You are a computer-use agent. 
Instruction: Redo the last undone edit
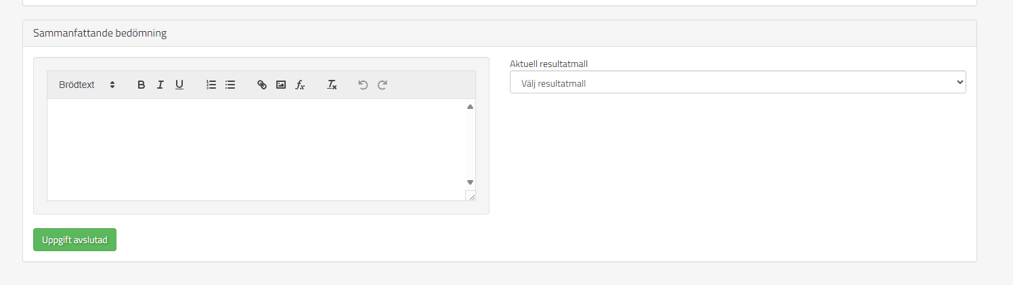tap(382, 85)
